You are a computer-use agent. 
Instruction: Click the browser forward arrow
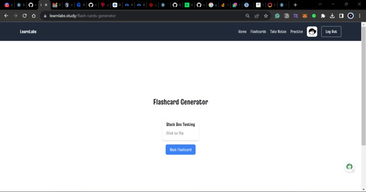tap(15, 16)
